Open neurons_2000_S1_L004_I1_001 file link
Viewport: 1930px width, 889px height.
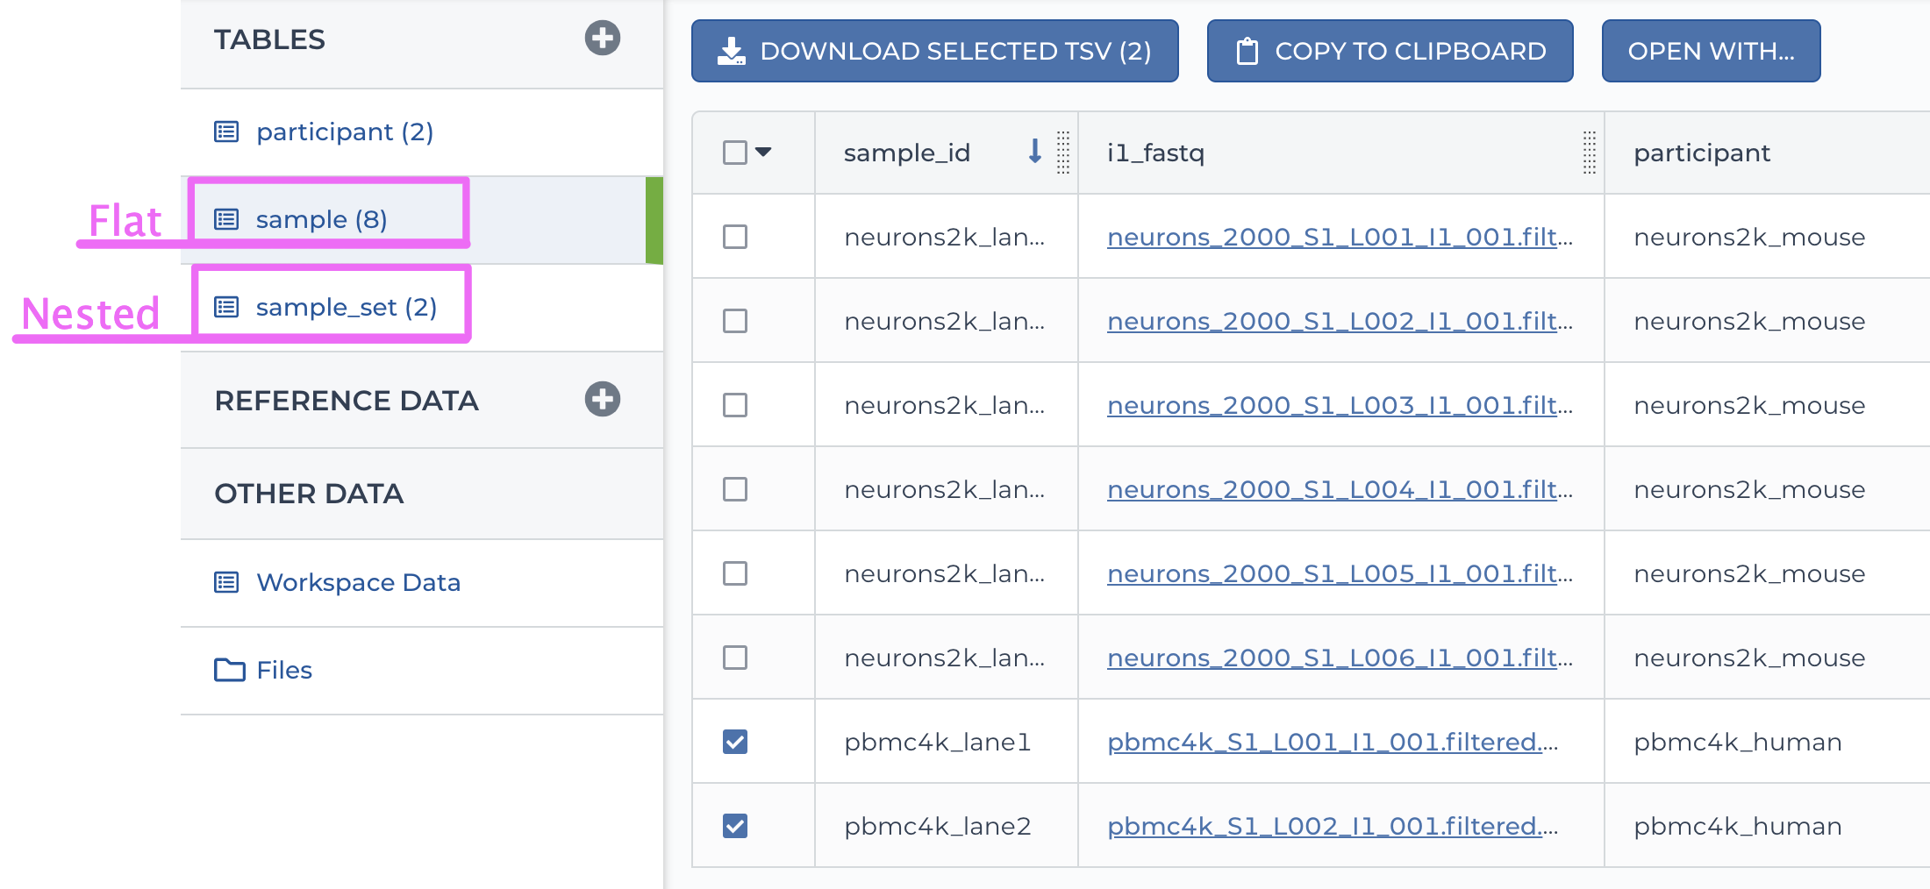pyautogui.click(x=1340, y=489)
